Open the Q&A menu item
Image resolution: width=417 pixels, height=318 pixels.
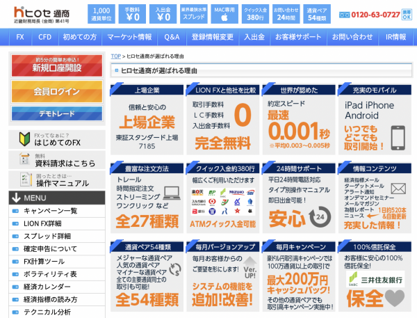tap(172, 37)
